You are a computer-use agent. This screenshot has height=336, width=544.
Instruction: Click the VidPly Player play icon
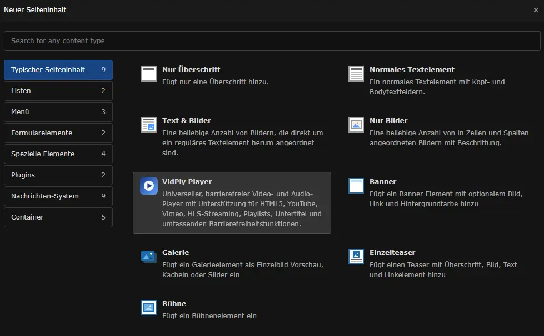149,186
